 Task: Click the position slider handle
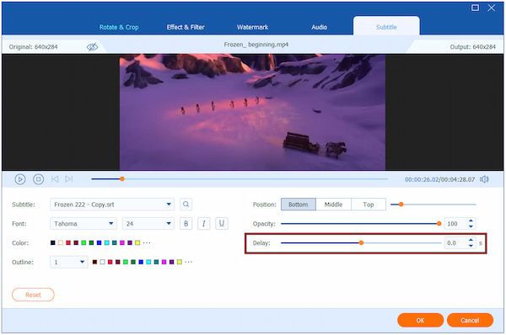tap(401, 205)
